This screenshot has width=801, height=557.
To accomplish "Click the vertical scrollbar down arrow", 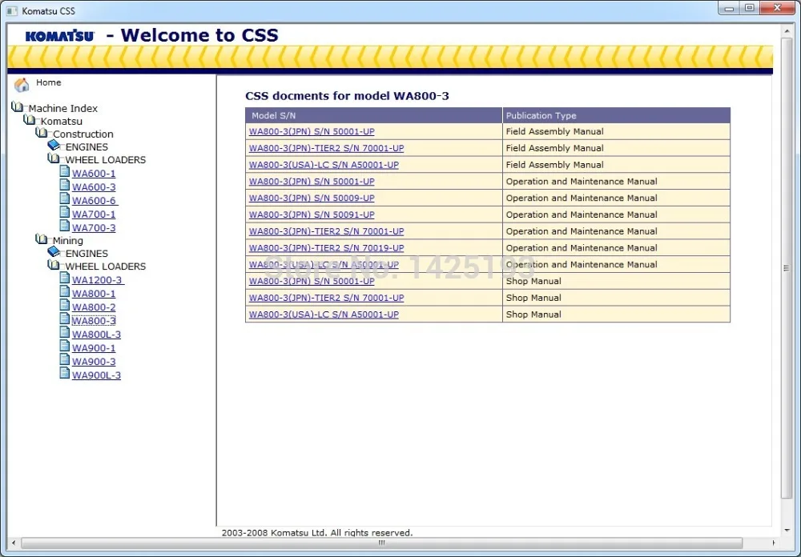I will (x=787, y=531).
